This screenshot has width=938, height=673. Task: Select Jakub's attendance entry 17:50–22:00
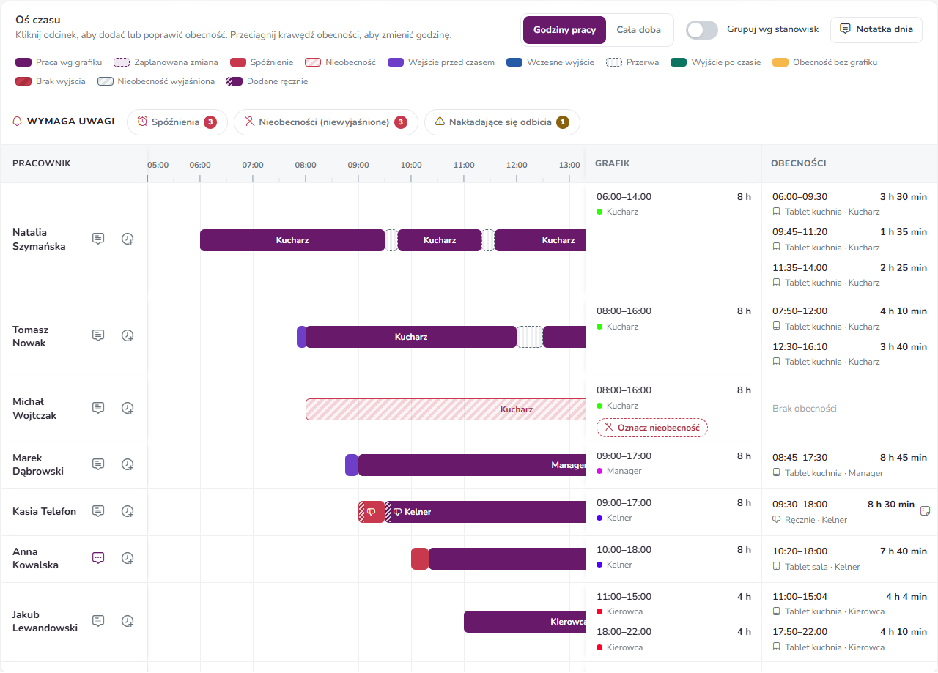[849, 639]
